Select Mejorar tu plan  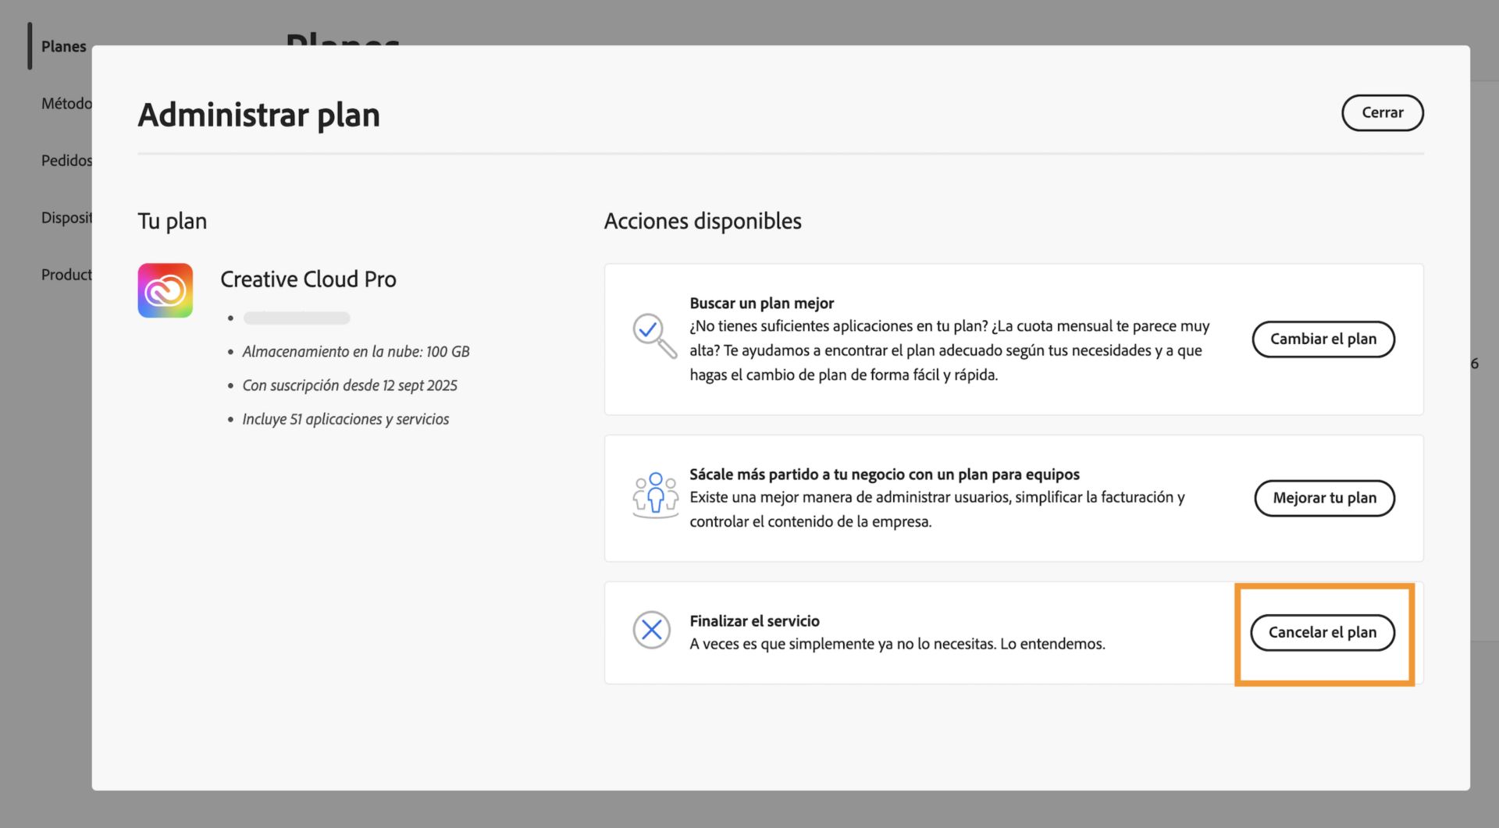click(1324, 498)
